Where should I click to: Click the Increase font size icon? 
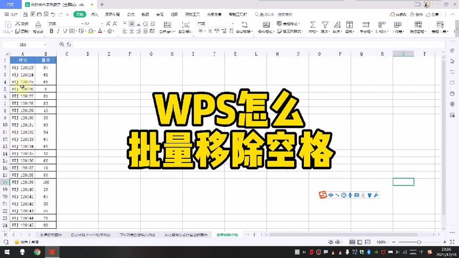tap(108, 24)
